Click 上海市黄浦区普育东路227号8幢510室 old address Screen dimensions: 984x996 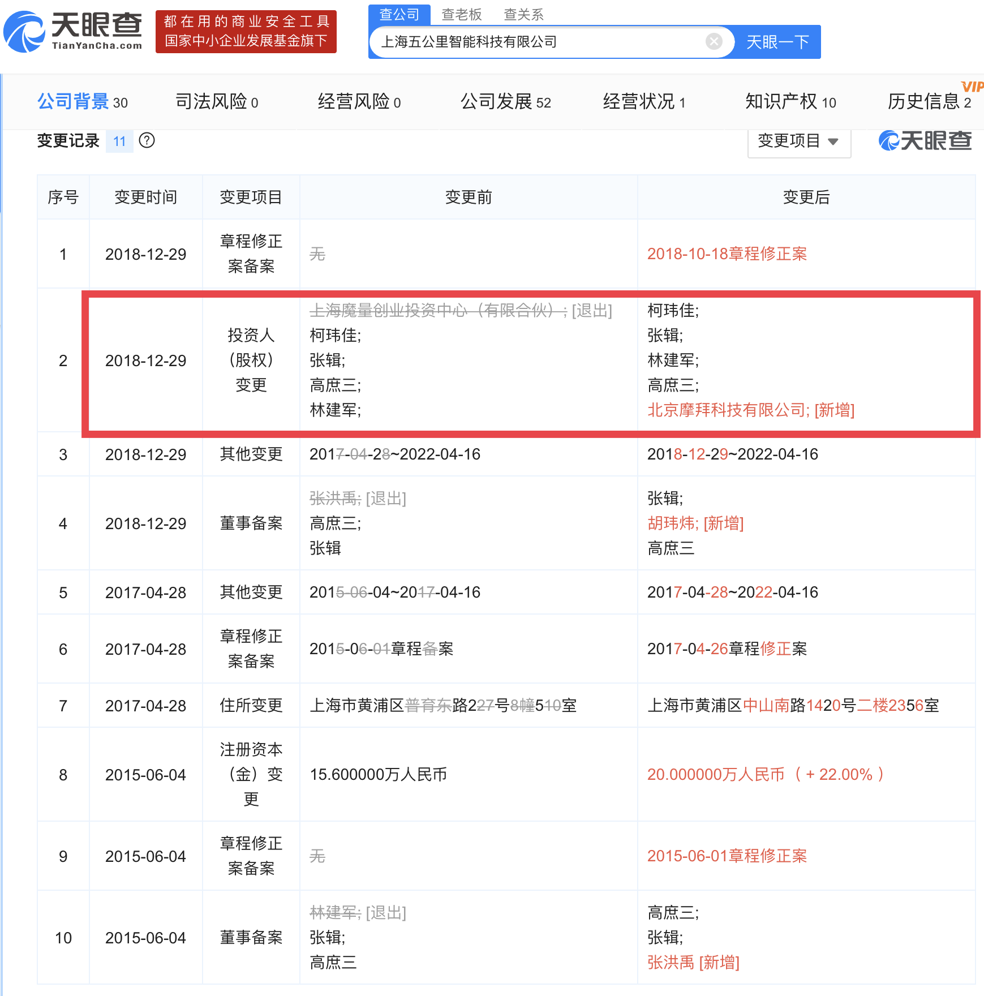tap(443, 705)
